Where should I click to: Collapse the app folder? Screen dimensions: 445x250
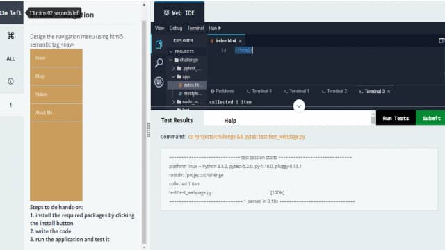click(173, 77)
